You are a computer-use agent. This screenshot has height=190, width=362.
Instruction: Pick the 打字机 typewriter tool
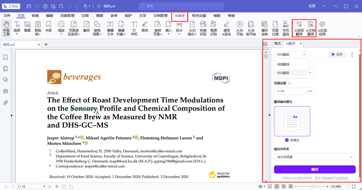[134, 28]
